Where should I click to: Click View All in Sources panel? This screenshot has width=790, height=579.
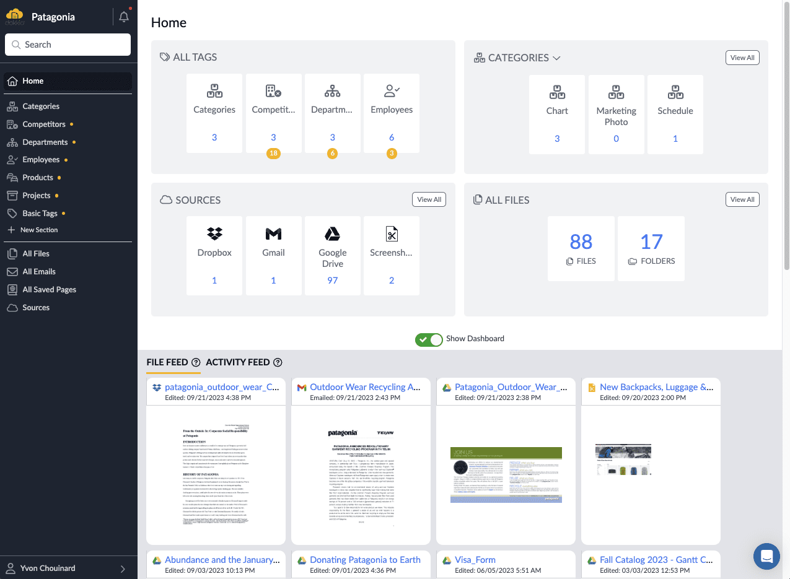(x=429, y=199)
